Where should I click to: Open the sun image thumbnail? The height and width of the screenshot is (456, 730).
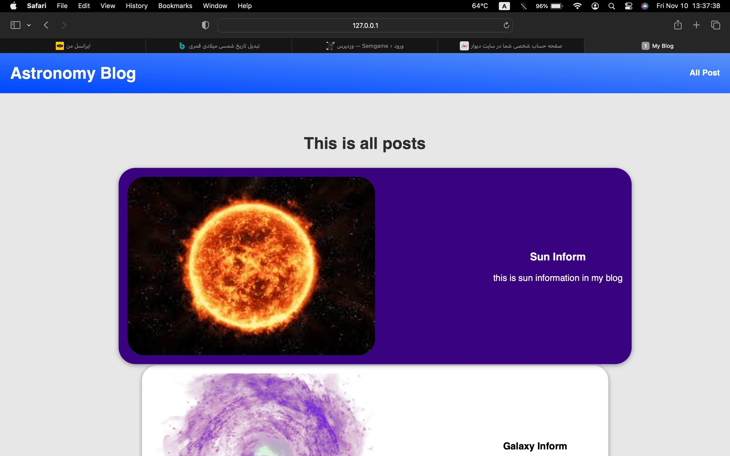[x=251, y=266]
